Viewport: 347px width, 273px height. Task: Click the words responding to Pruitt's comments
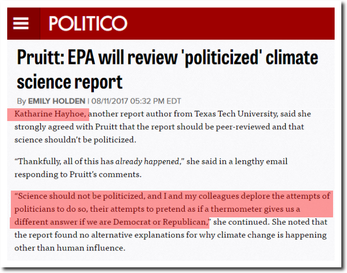[x=78, y=175]
